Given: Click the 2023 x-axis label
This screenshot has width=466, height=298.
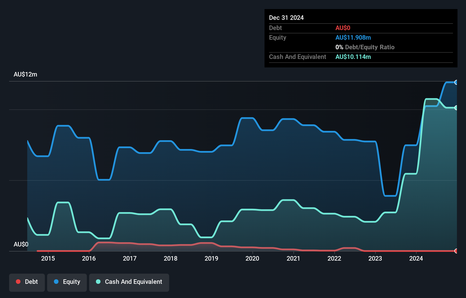Looking at the screenshot, I should (x=375, y=258).
